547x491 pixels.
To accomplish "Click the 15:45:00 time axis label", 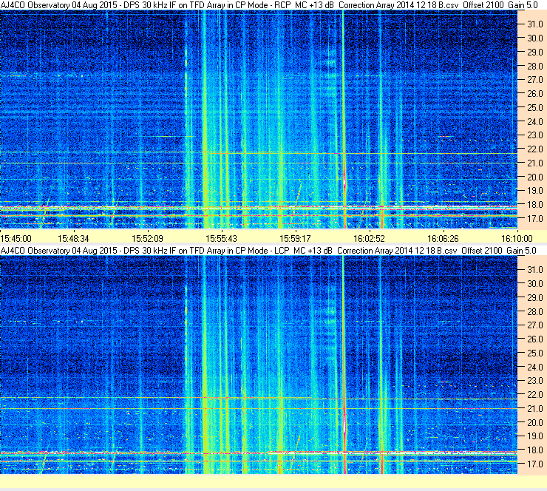I will [x=16, y=239].
